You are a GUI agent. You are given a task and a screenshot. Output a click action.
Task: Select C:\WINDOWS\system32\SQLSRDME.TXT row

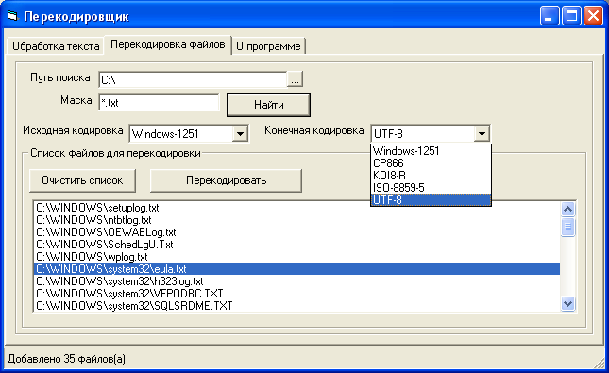tap(296, 306)
